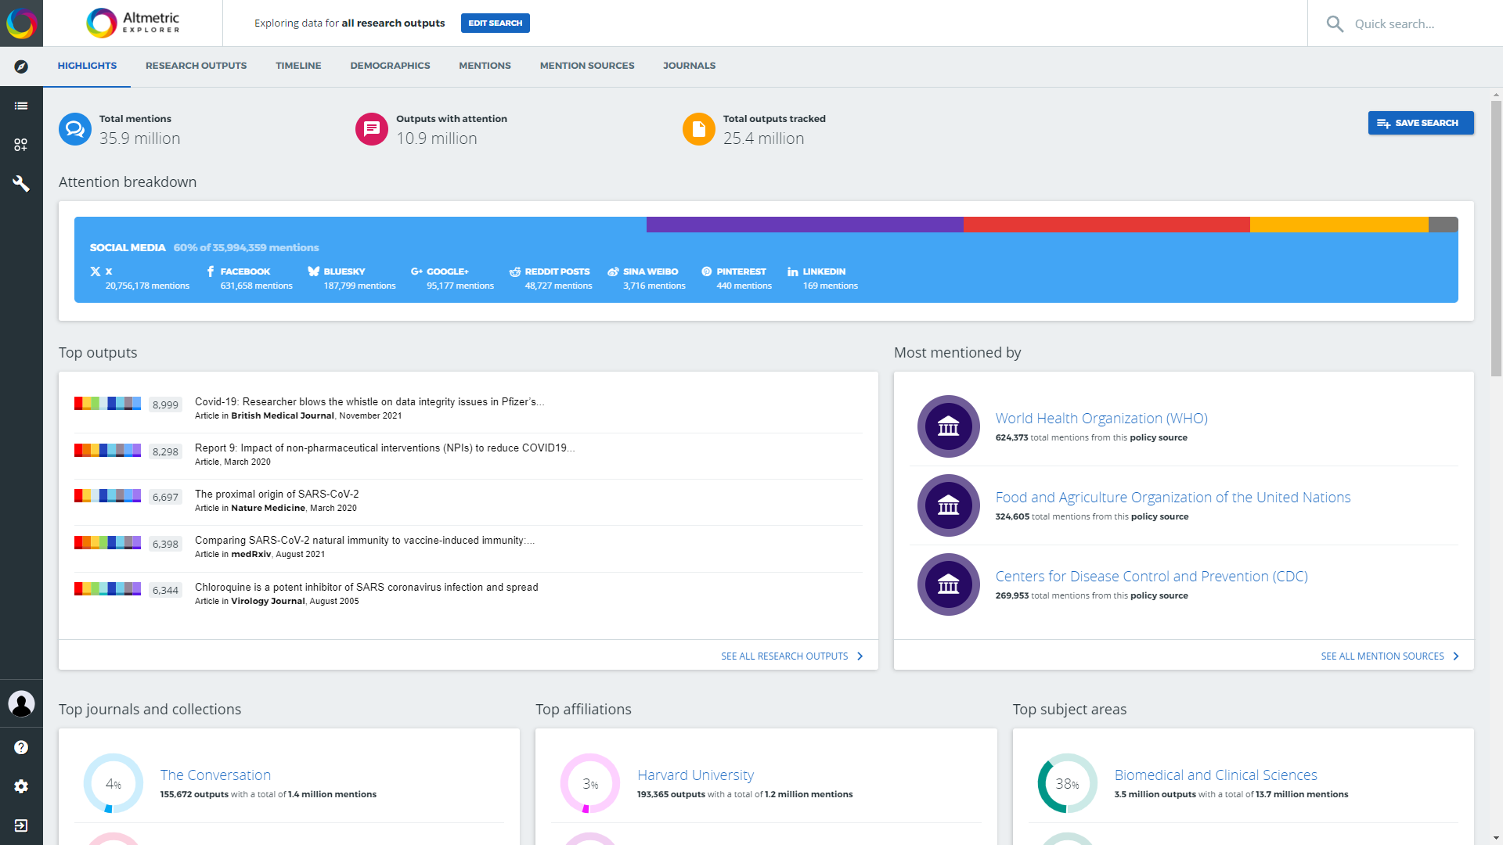This screenshot has width=1503, height=845.
Task: Open the shapes-with-plus sidebar icon
Action: point(22,145)
